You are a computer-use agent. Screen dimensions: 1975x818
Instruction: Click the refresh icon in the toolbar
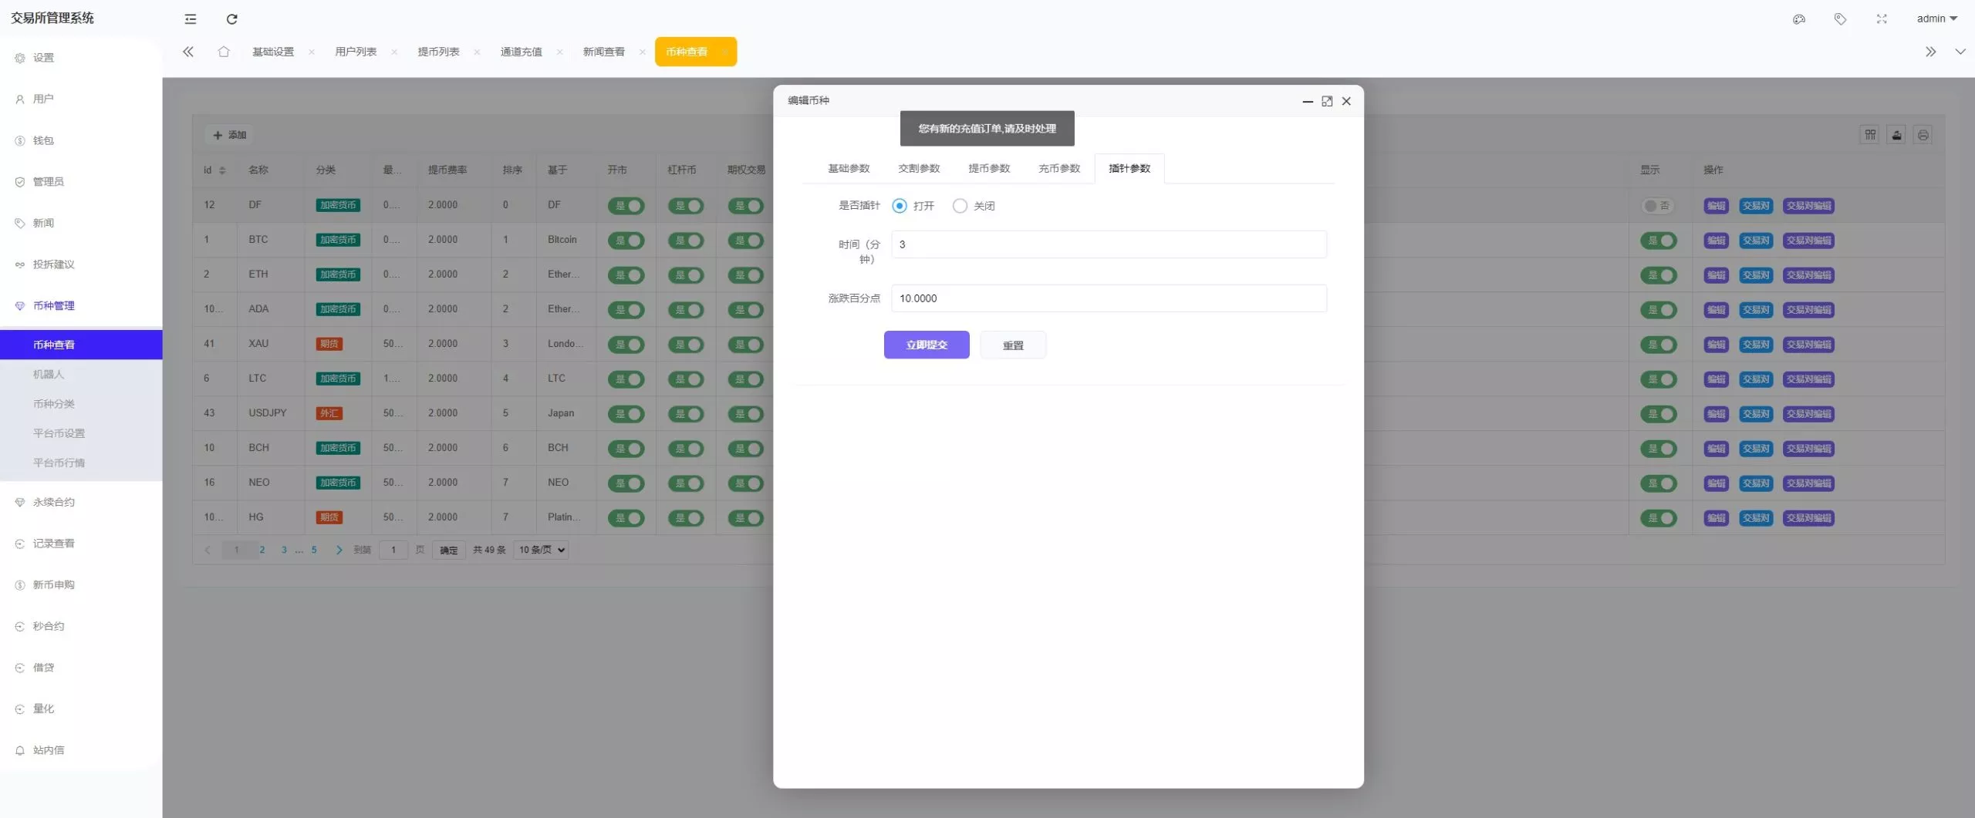click(x=231, y=19)
